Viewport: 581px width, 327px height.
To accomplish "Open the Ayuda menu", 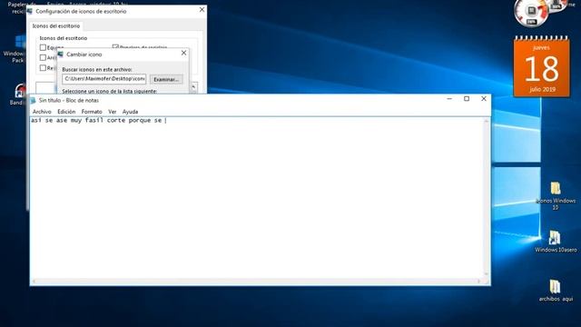I will 130,112.
